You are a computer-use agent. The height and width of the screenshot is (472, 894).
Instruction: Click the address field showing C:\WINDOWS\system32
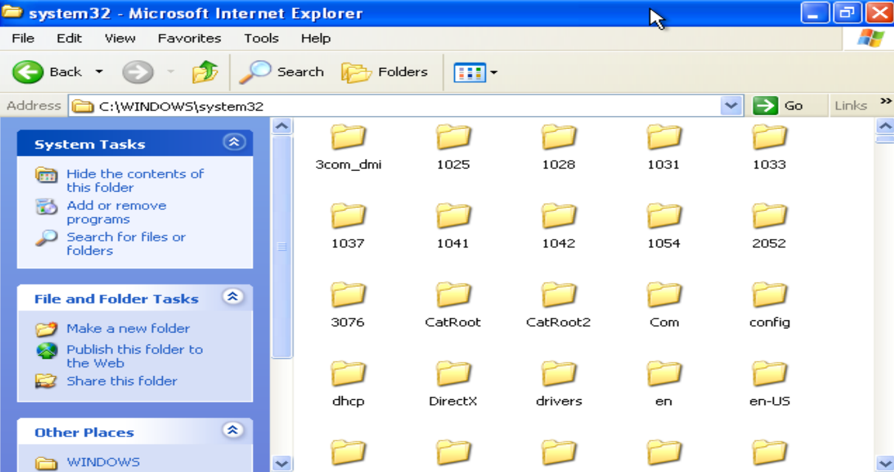click(395, 106)
